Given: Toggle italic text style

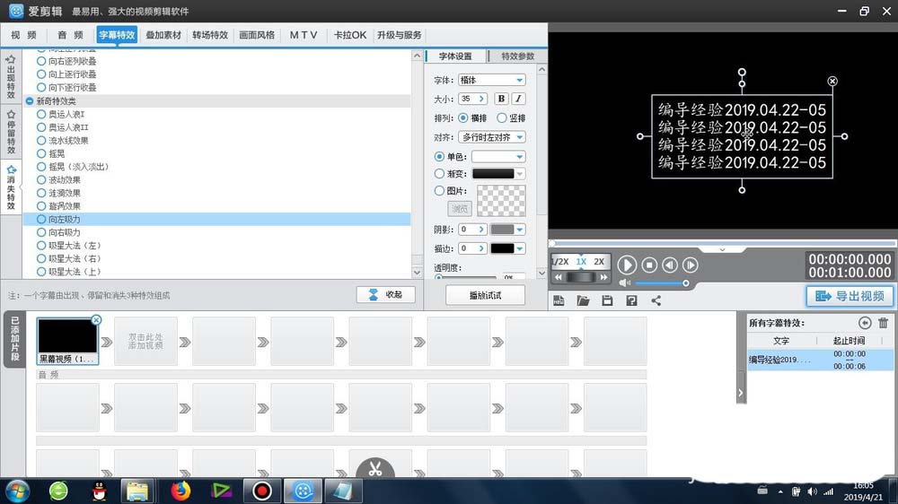Looking at the screenshot, I should pos(518,99).
